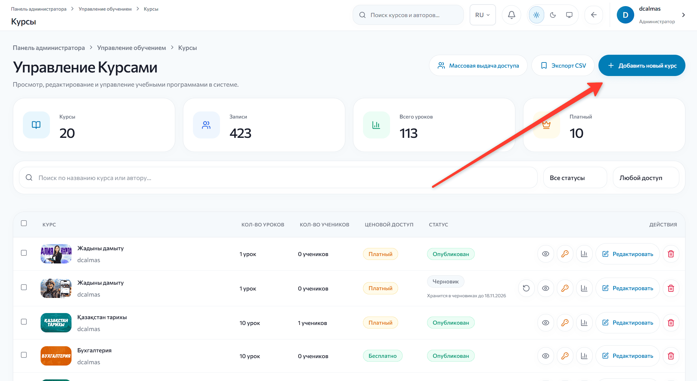The image size is (697, 381).
Task: Restore the draft Жадыны дамыту course
Action: pos(526,288)
